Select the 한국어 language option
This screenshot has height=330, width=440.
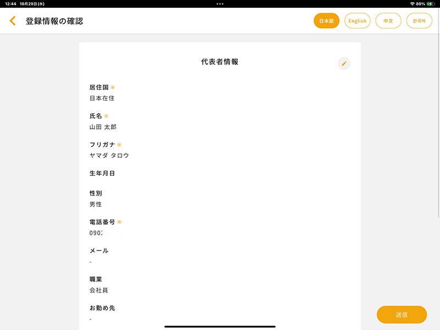(x=419, y=20)
